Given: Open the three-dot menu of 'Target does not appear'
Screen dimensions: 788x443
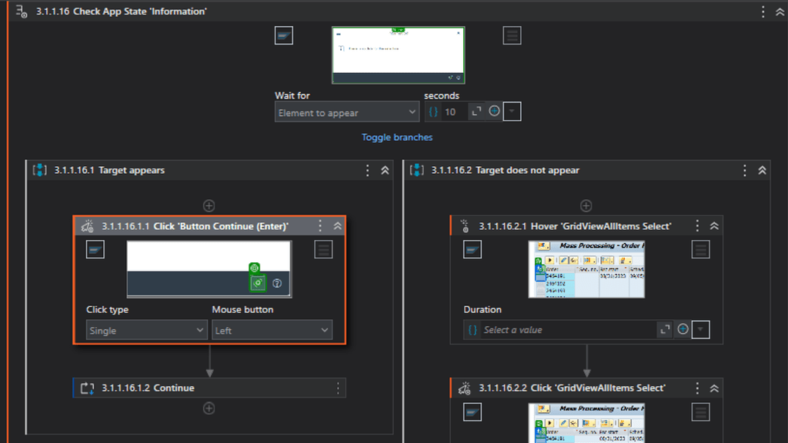Looking at the screenshot, I should point(744,170).
